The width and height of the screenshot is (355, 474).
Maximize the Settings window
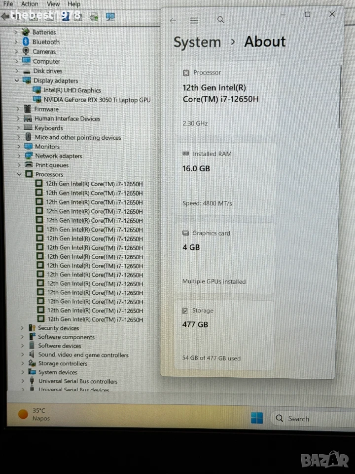click(x=307, y=14)
